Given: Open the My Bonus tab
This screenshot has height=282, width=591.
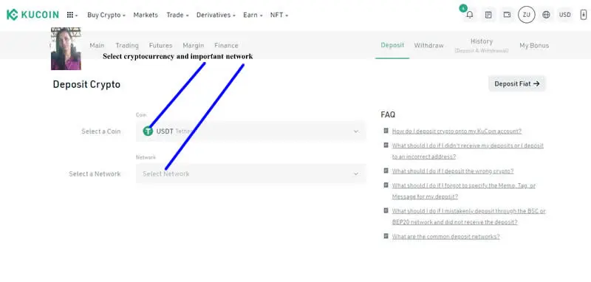Looking at the screenshot, I should [534, 46].
